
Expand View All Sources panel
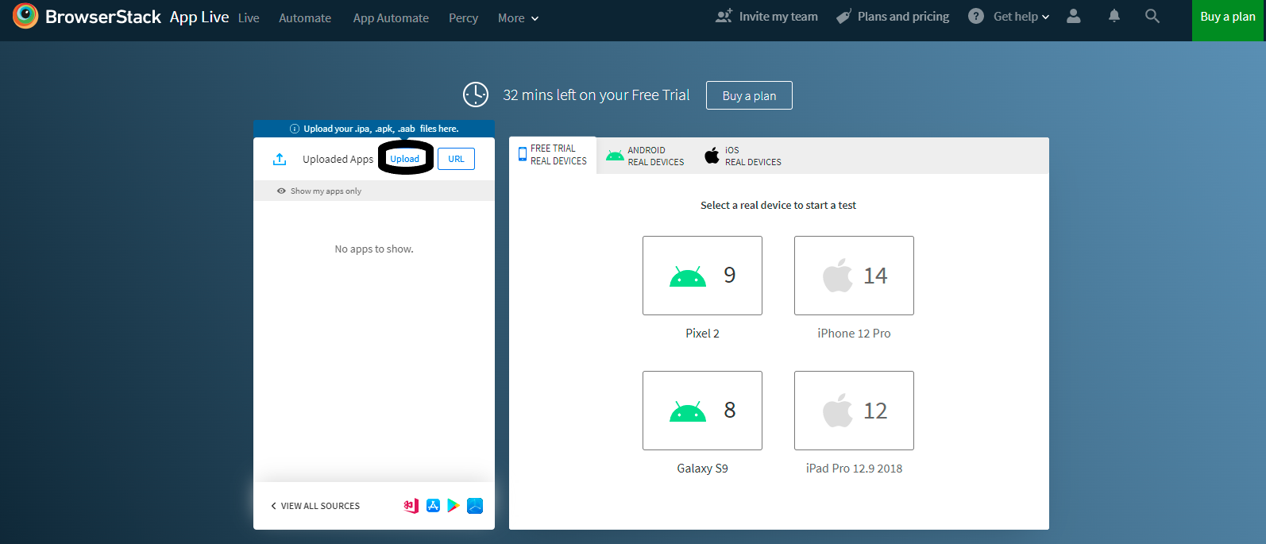[x=315, y=506]
